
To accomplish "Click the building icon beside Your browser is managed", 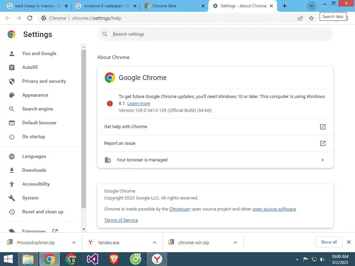I will (108, 160).
